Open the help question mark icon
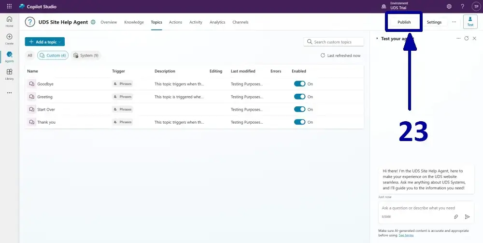The image size is (483, 243). click(x=462, y=6)
